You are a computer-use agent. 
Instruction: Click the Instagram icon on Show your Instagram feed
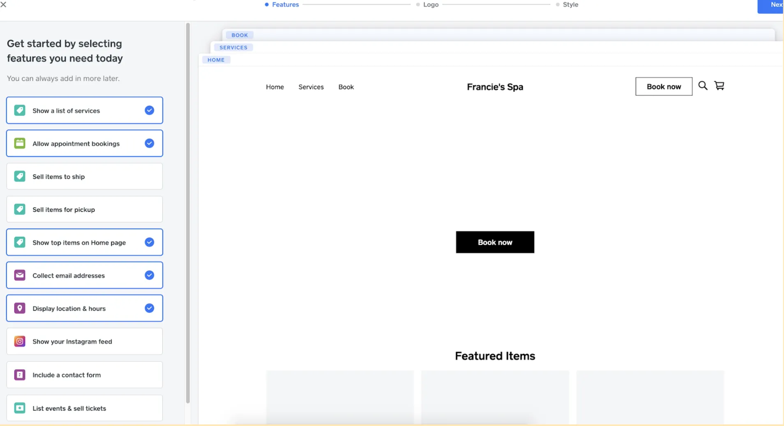19,341
